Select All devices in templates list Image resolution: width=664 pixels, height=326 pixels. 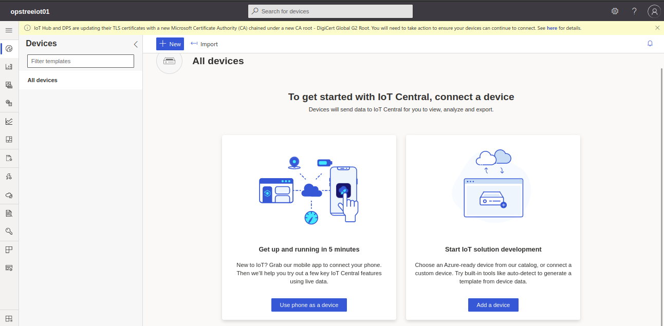click(x=43, y=80)
